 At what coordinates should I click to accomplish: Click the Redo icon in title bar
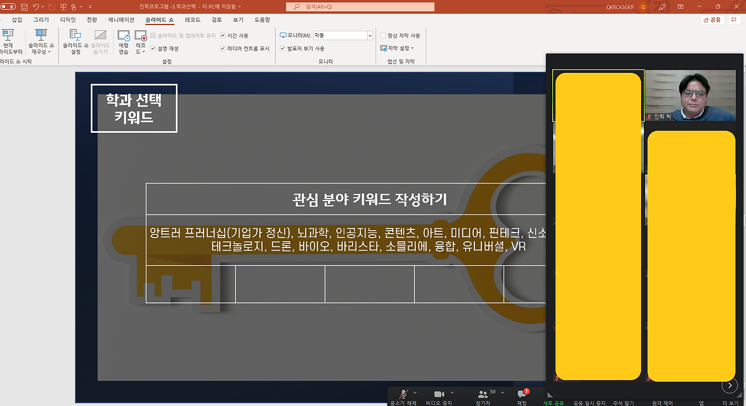[x=53, y=7]
